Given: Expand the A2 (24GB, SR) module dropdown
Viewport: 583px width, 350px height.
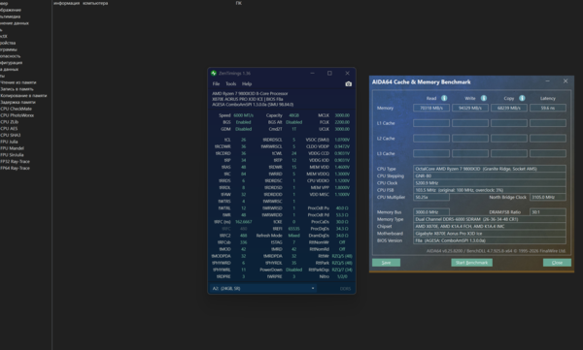Looking at the screenshot, I should (x=263, y=288).
